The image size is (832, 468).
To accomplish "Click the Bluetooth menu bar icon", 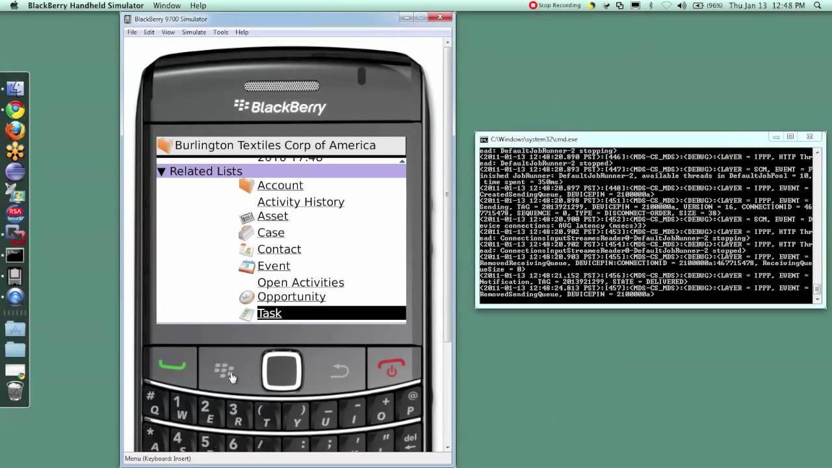I will coord(651,6).
